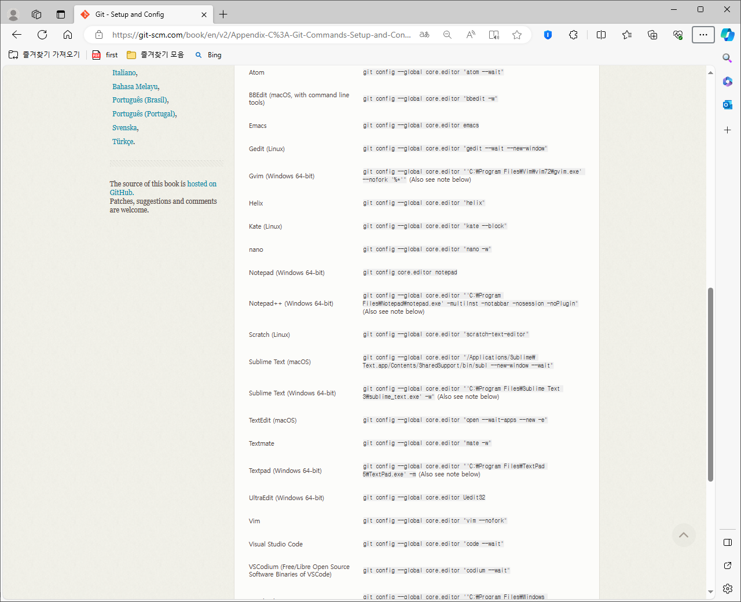Switch language to Svenska
This screenshot has width=741, height=602.
[x=124, y=127]
